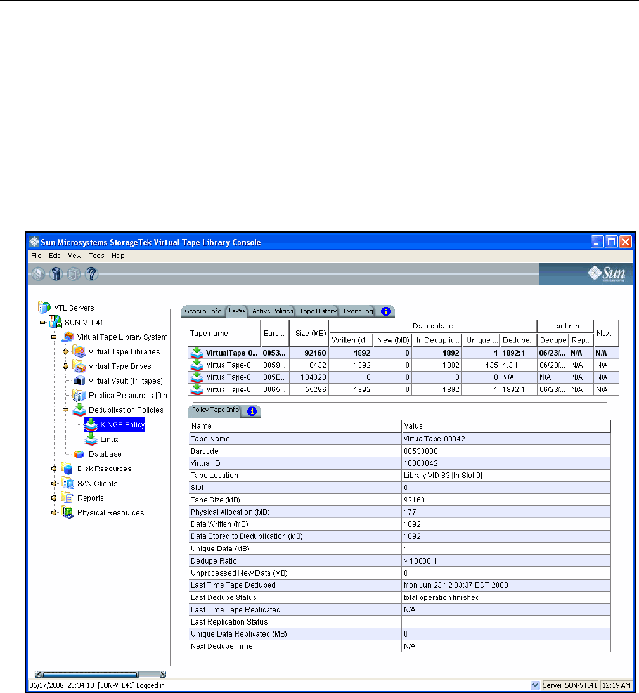Click the Linux policy icon

[91, 439]
